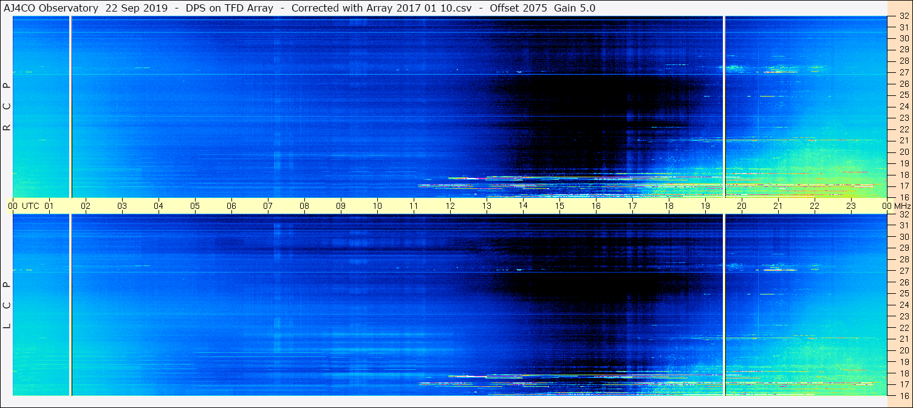Select hour 12 on the UTC axis
This screenshot has width=913, height=408.
[450, 206]
